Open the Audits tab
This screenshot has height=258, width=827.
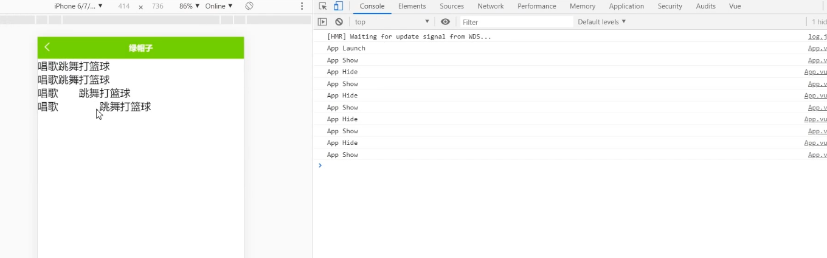[705, 6]
